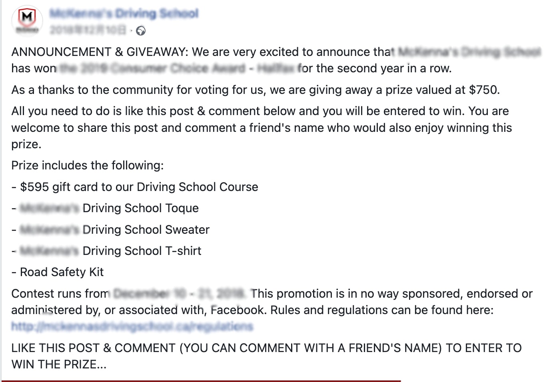Click the post date timestamp
Image resolution: width=555 pixels, height=382 pixels.
88,30
